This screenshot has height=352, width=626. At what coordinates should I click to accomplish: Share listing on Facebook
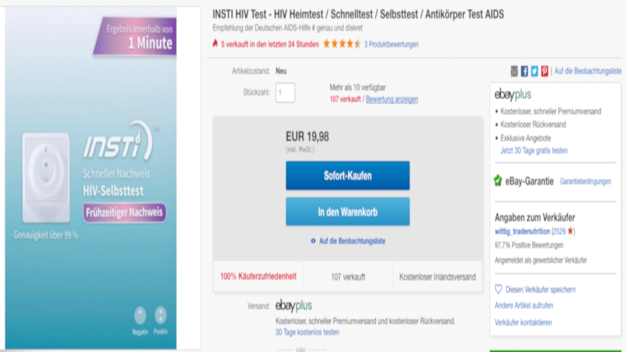[524, 71]
